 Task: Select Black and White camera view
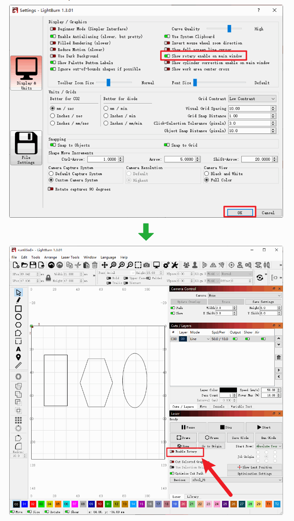coord(207,174)
